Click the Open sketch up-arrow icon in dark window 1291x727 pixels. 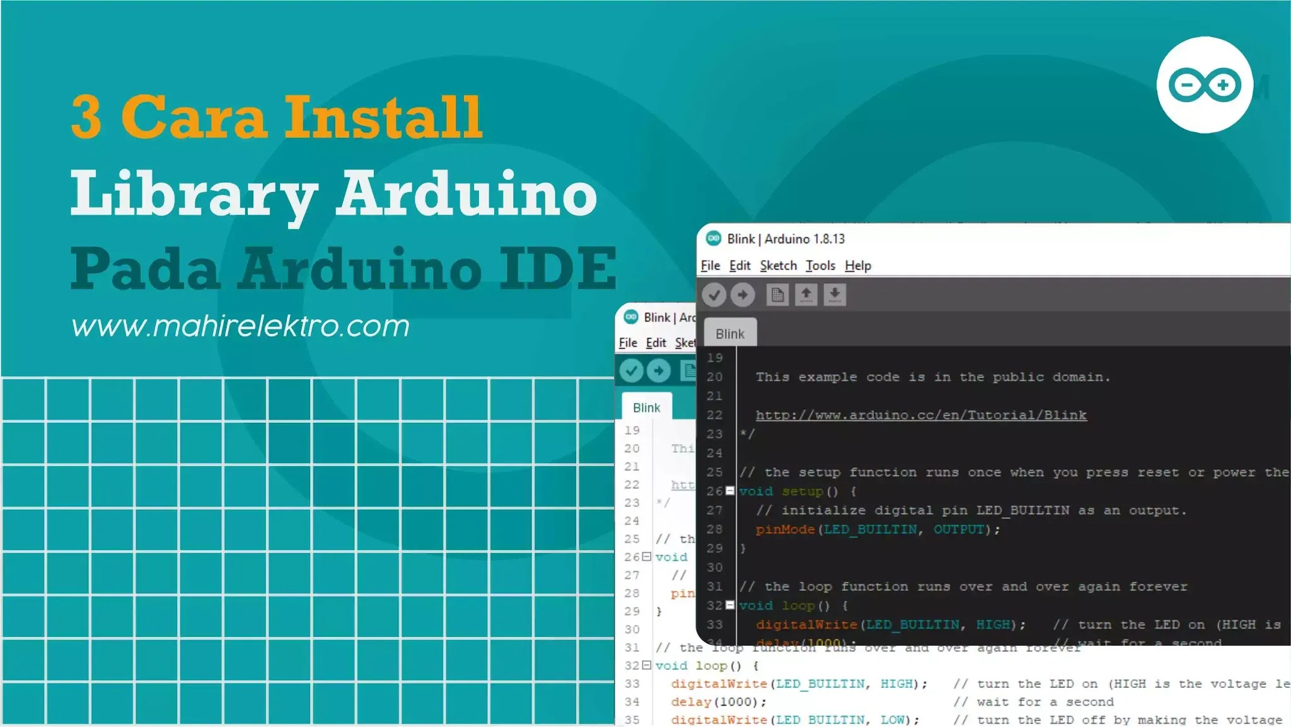pos(806,295)
